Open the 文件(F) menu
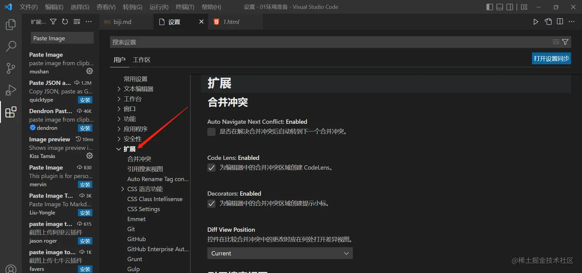The image size is (582, 273). [29, 7]
